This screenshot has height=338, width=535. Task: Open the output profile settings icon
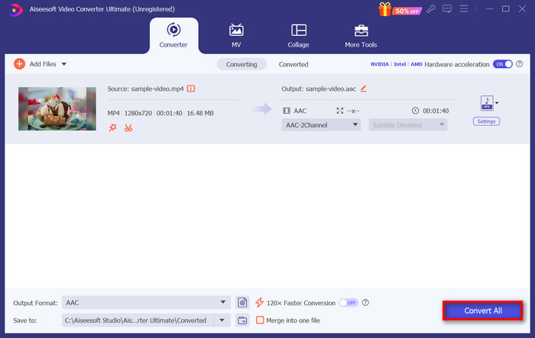coord(242,303)
